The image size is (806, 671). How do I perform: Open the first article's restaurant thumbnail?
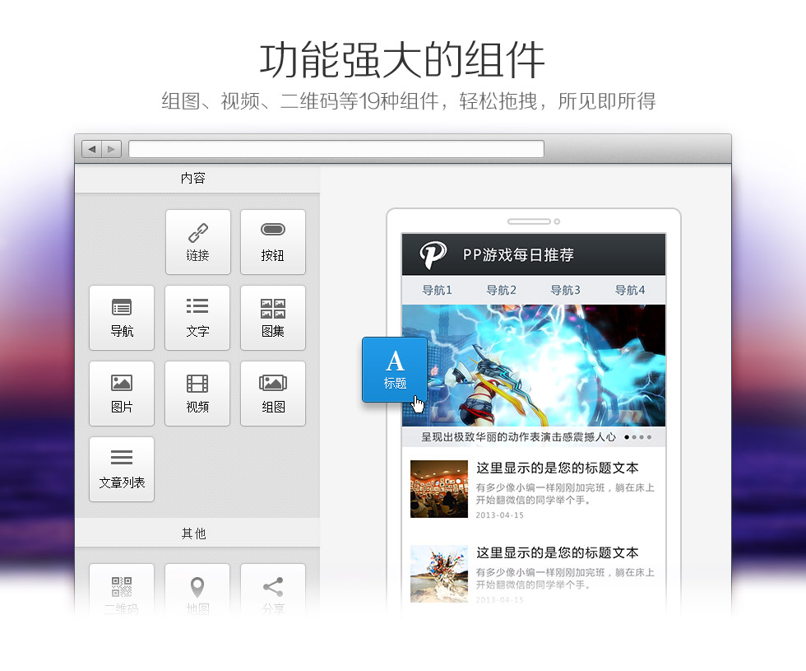coord(438,489)
